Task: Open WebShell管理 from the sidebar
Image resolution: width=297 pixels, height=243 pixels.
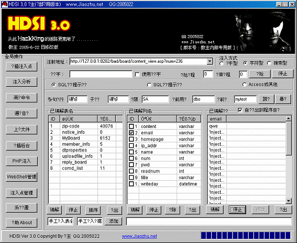Action: 21,177
